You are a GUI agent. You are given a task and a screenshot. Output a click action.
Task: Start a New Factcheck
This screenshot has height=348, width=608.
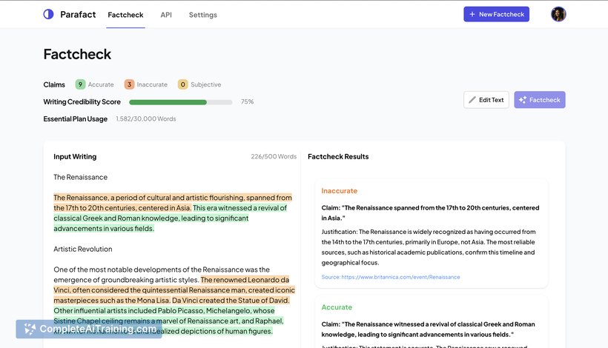coord(496,14)
